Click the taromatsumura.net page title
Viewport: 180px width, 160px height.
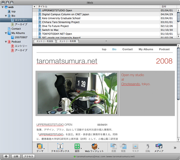tap(67, 61)
